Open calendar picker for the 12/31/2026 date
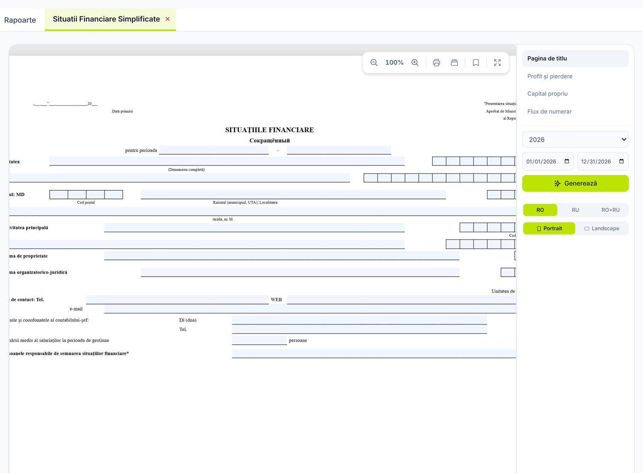643x473 pixels. point(622,161)
